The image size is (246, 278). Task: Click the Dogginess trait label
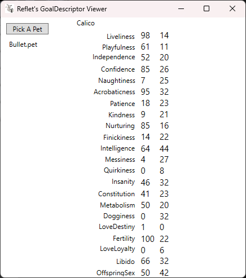click(119, 216)
